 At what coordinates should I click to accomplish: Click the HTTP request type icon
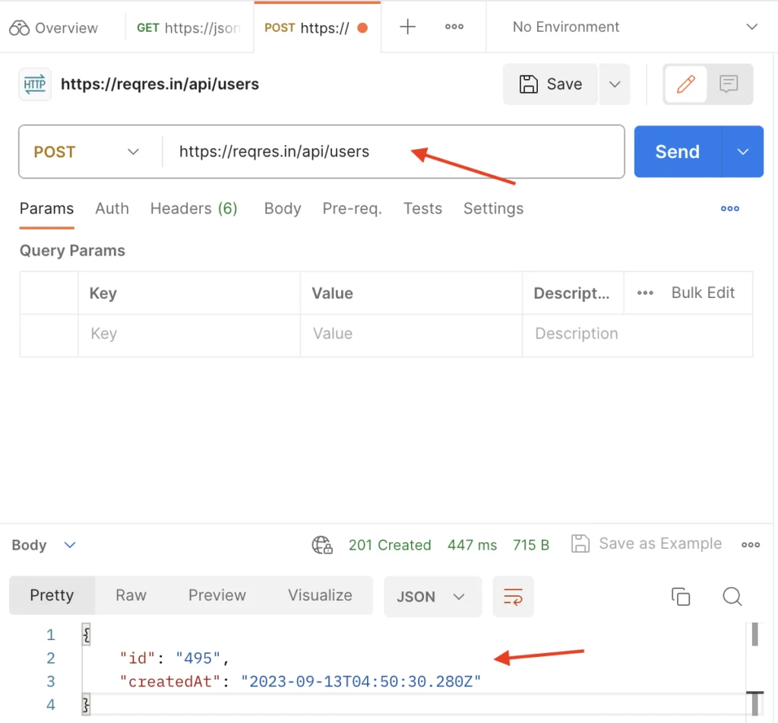coord(35,84)
